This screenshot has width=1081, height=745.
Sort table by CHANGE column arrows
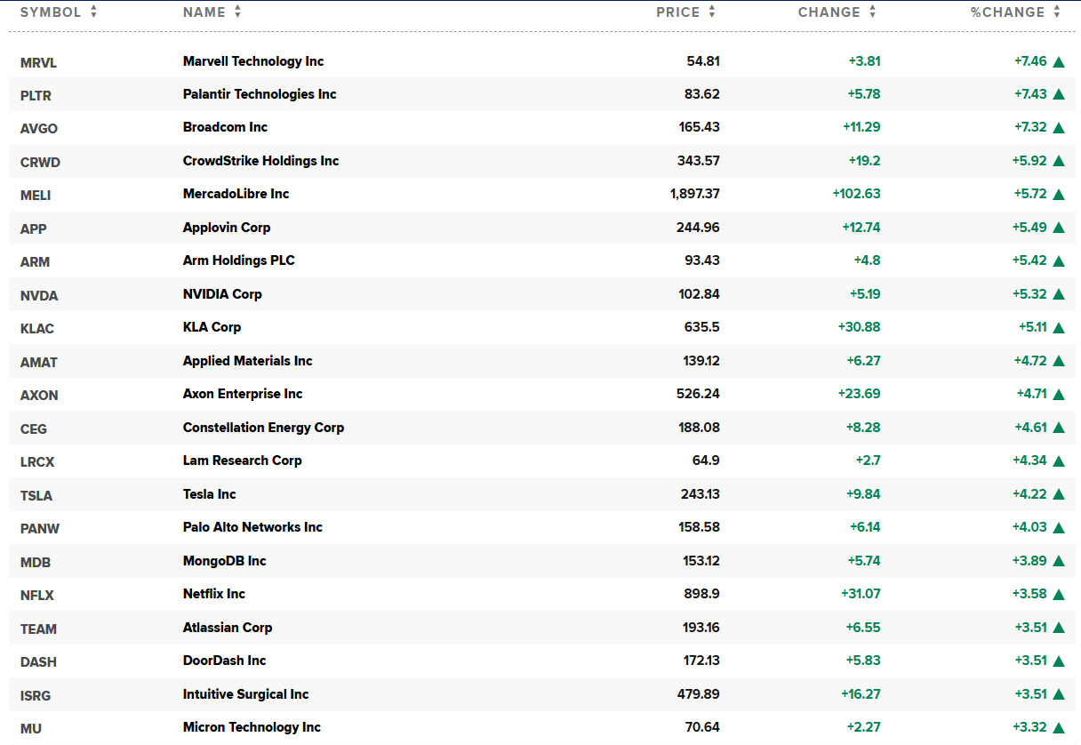pos(872,12)
